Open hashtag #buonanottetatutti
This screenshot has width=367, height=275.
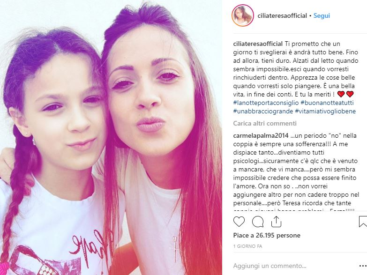(327, 103)
